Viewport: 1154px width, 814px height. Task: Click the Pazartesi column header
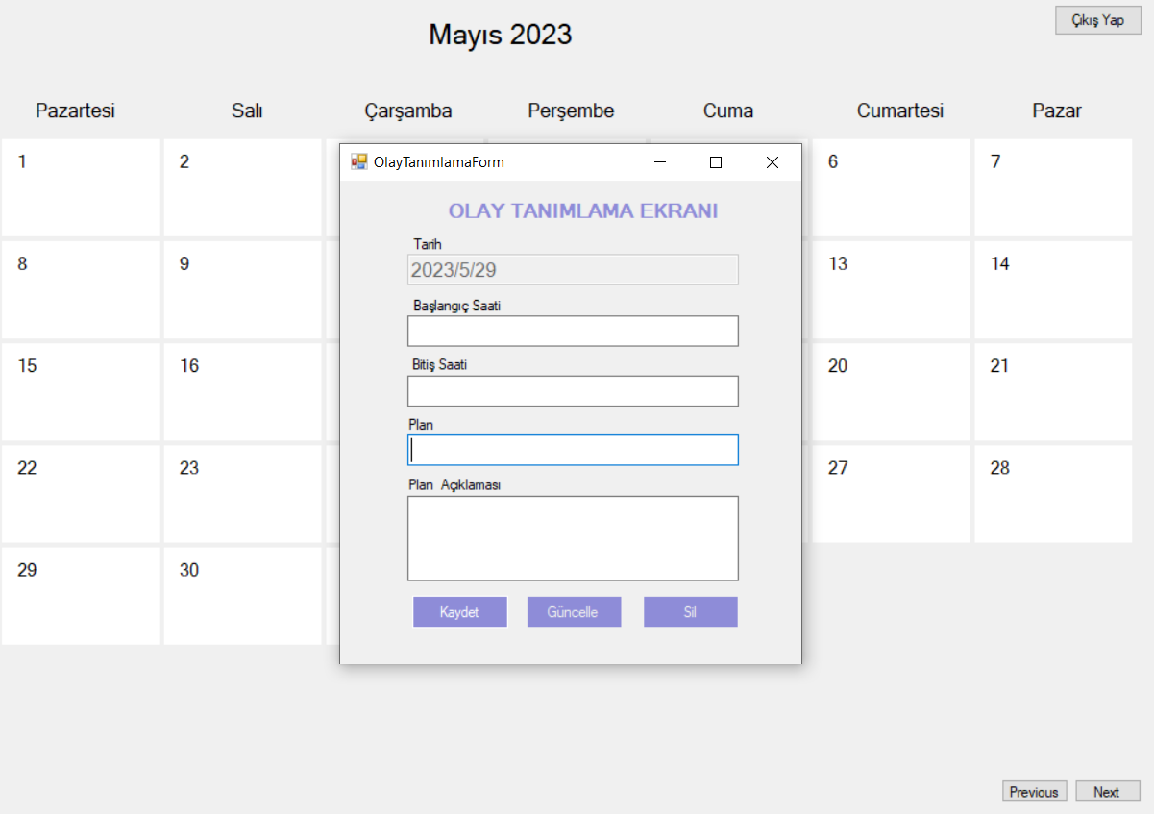tap(75, 111)
